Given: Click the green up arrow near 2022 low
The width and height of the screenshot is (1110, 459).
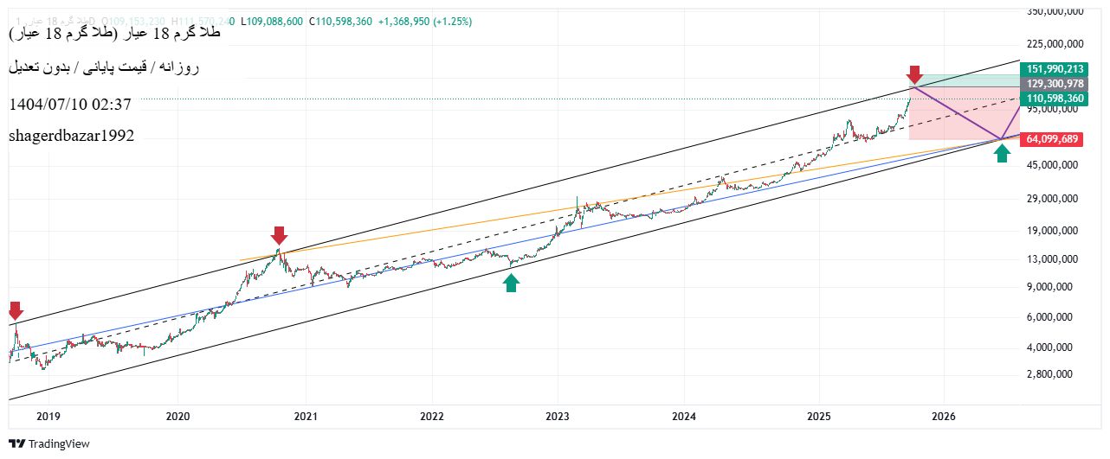Looking at the screenshot, I should [511, 282].
